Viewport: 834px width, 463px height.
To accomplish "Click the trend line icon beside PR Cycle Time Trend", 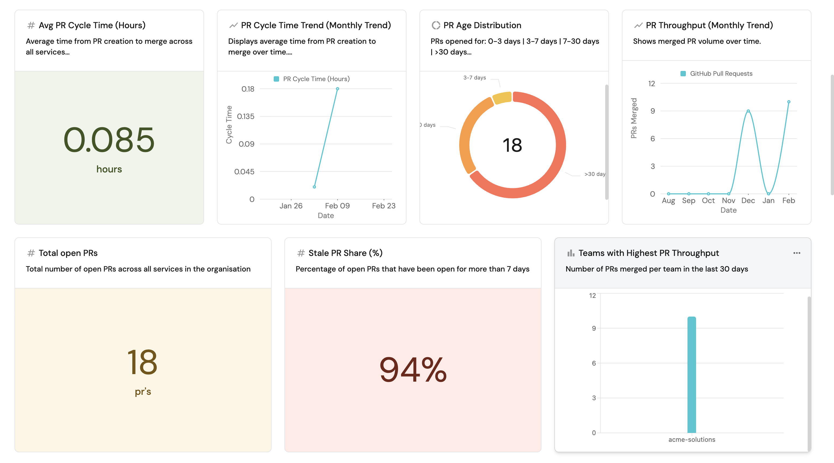I will [233, 25].
